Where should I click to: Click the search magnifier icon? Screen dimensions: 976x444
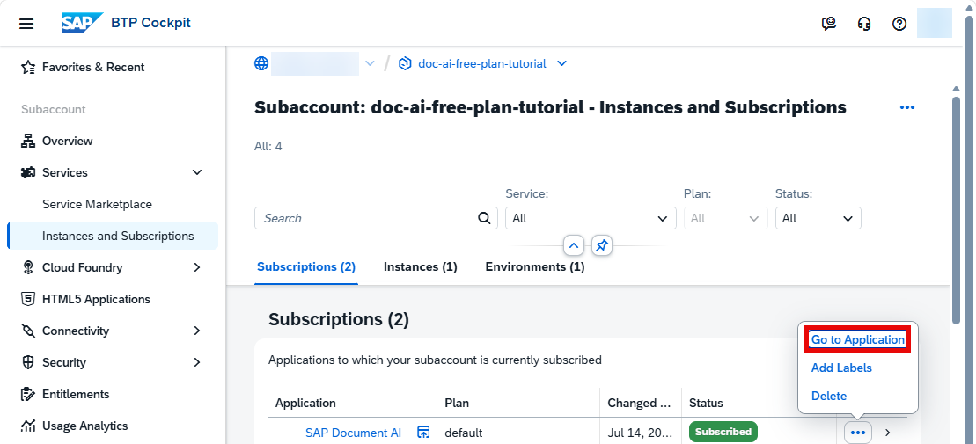click(484, 218)
